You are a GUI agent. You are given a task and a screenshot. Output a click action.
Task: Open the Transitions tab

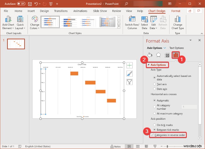pyautogui.click(x=61, y=11)
